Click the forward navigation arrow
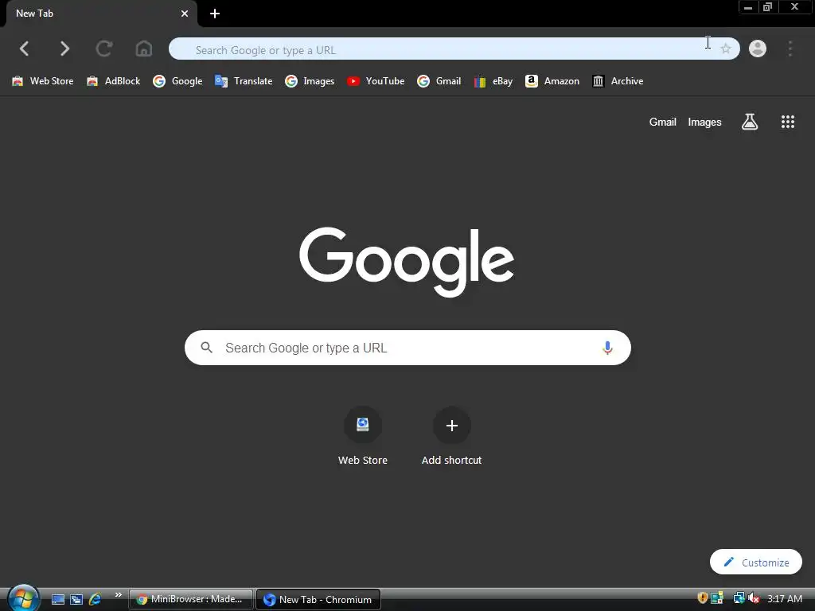The height and width of the screenshot is (611, 815). click(64, 49)
